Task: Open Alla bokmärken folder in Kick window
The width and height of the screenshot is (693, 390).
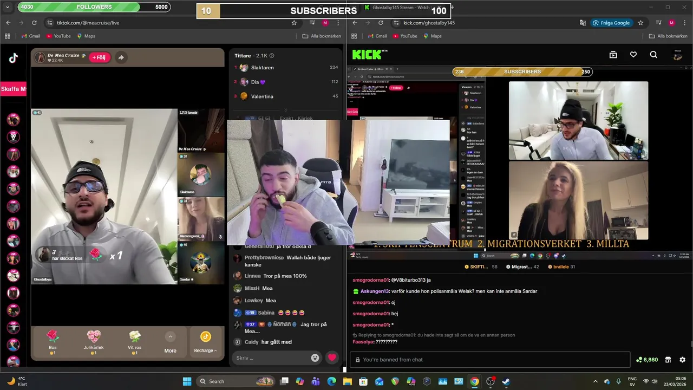Action: [668, 36]
